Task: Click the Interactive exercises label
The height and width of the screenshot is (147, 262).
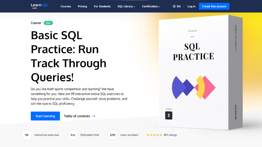Action: (x=47, y=135)
